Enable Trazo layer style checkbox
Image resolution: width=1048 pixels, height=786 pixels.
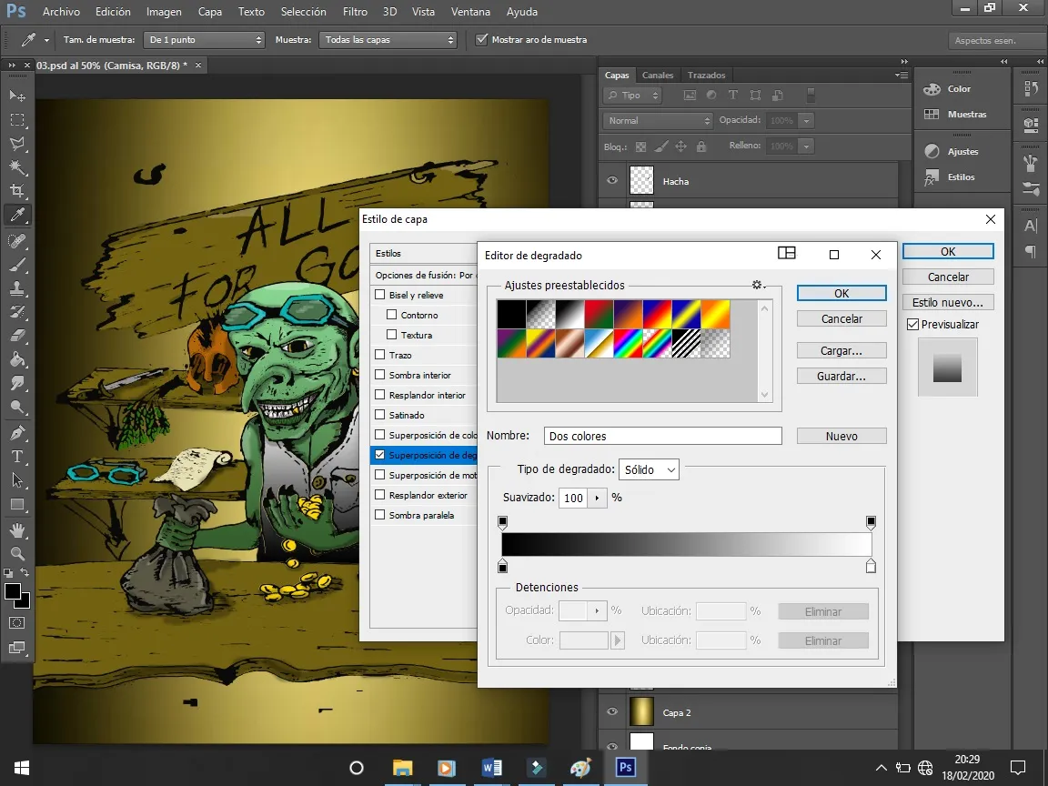pyautogui.click(x=380, y=355)
